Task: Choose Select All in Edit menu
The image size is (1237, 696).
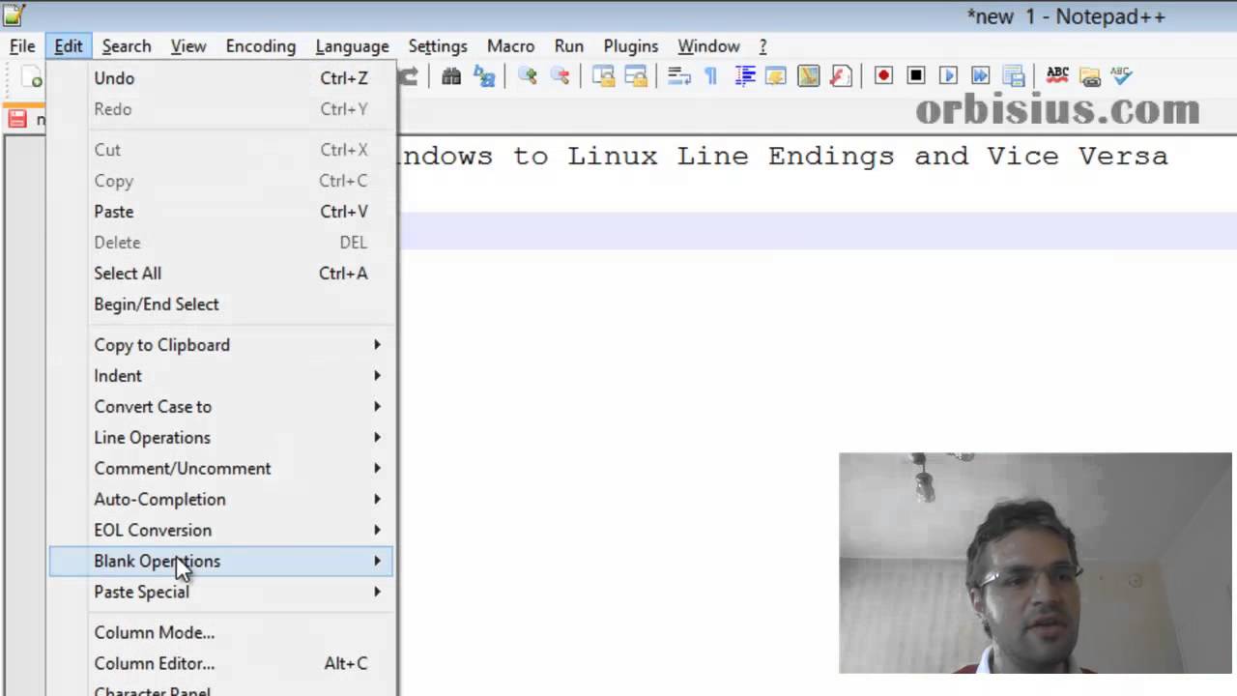Action: pyautogui.click(x=221, y=274)
